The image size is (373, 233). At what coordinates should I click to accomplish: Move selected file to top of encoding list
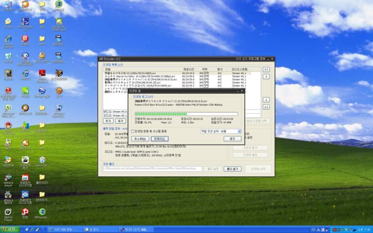tap(266, 70)
